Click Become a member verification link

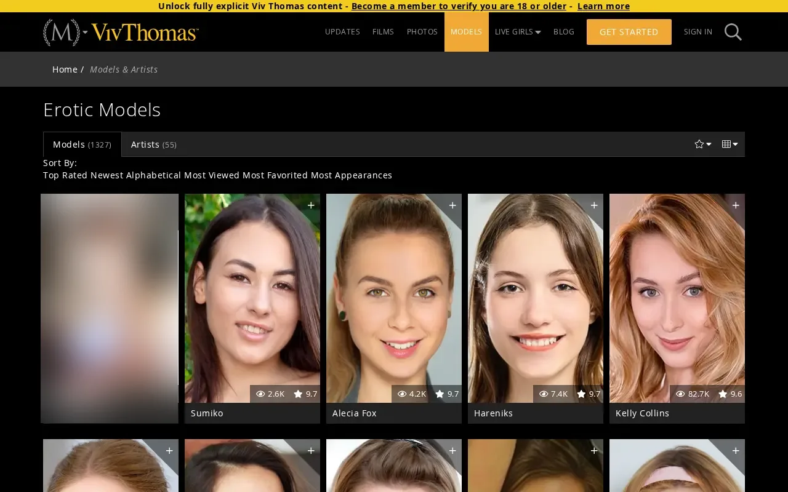click(459, 6)
